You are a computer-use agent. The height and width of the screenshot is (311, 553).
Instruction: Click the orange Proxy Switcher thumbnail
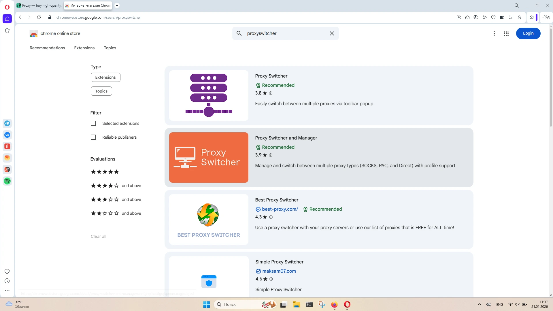tap(209, 157)
